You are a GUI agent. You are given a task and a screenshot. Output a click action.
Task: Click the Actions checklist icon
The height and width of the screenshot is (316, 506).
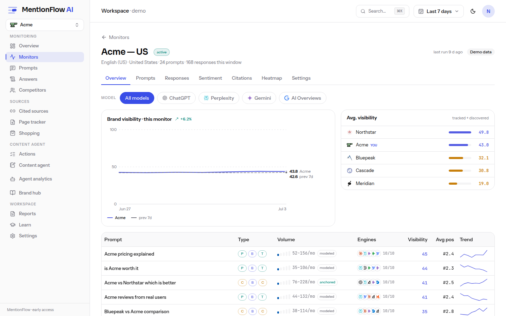[x=13, y=154]
